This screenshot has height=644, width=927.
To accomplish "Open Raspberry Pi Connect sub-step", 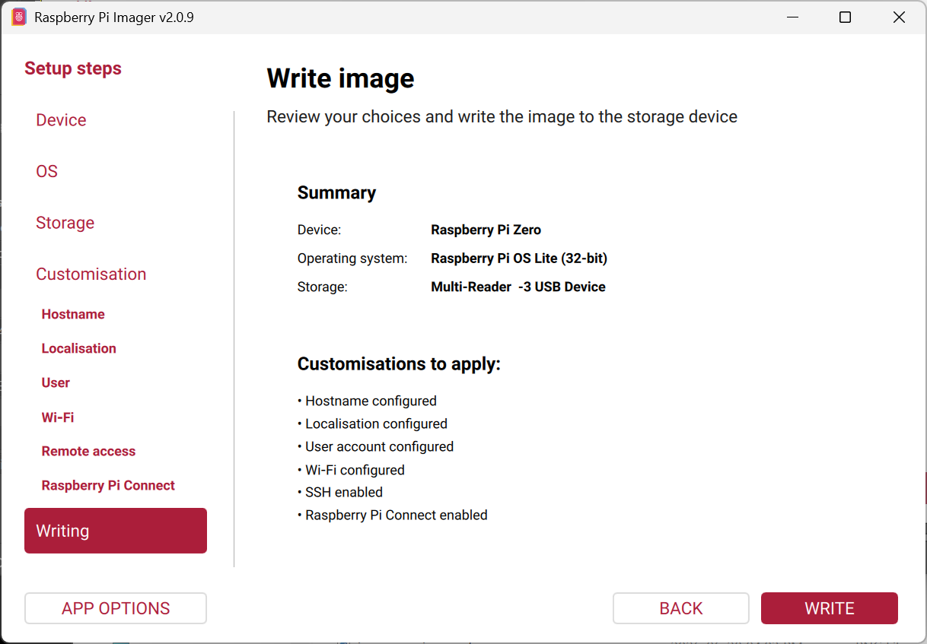I will pos(108,485).
